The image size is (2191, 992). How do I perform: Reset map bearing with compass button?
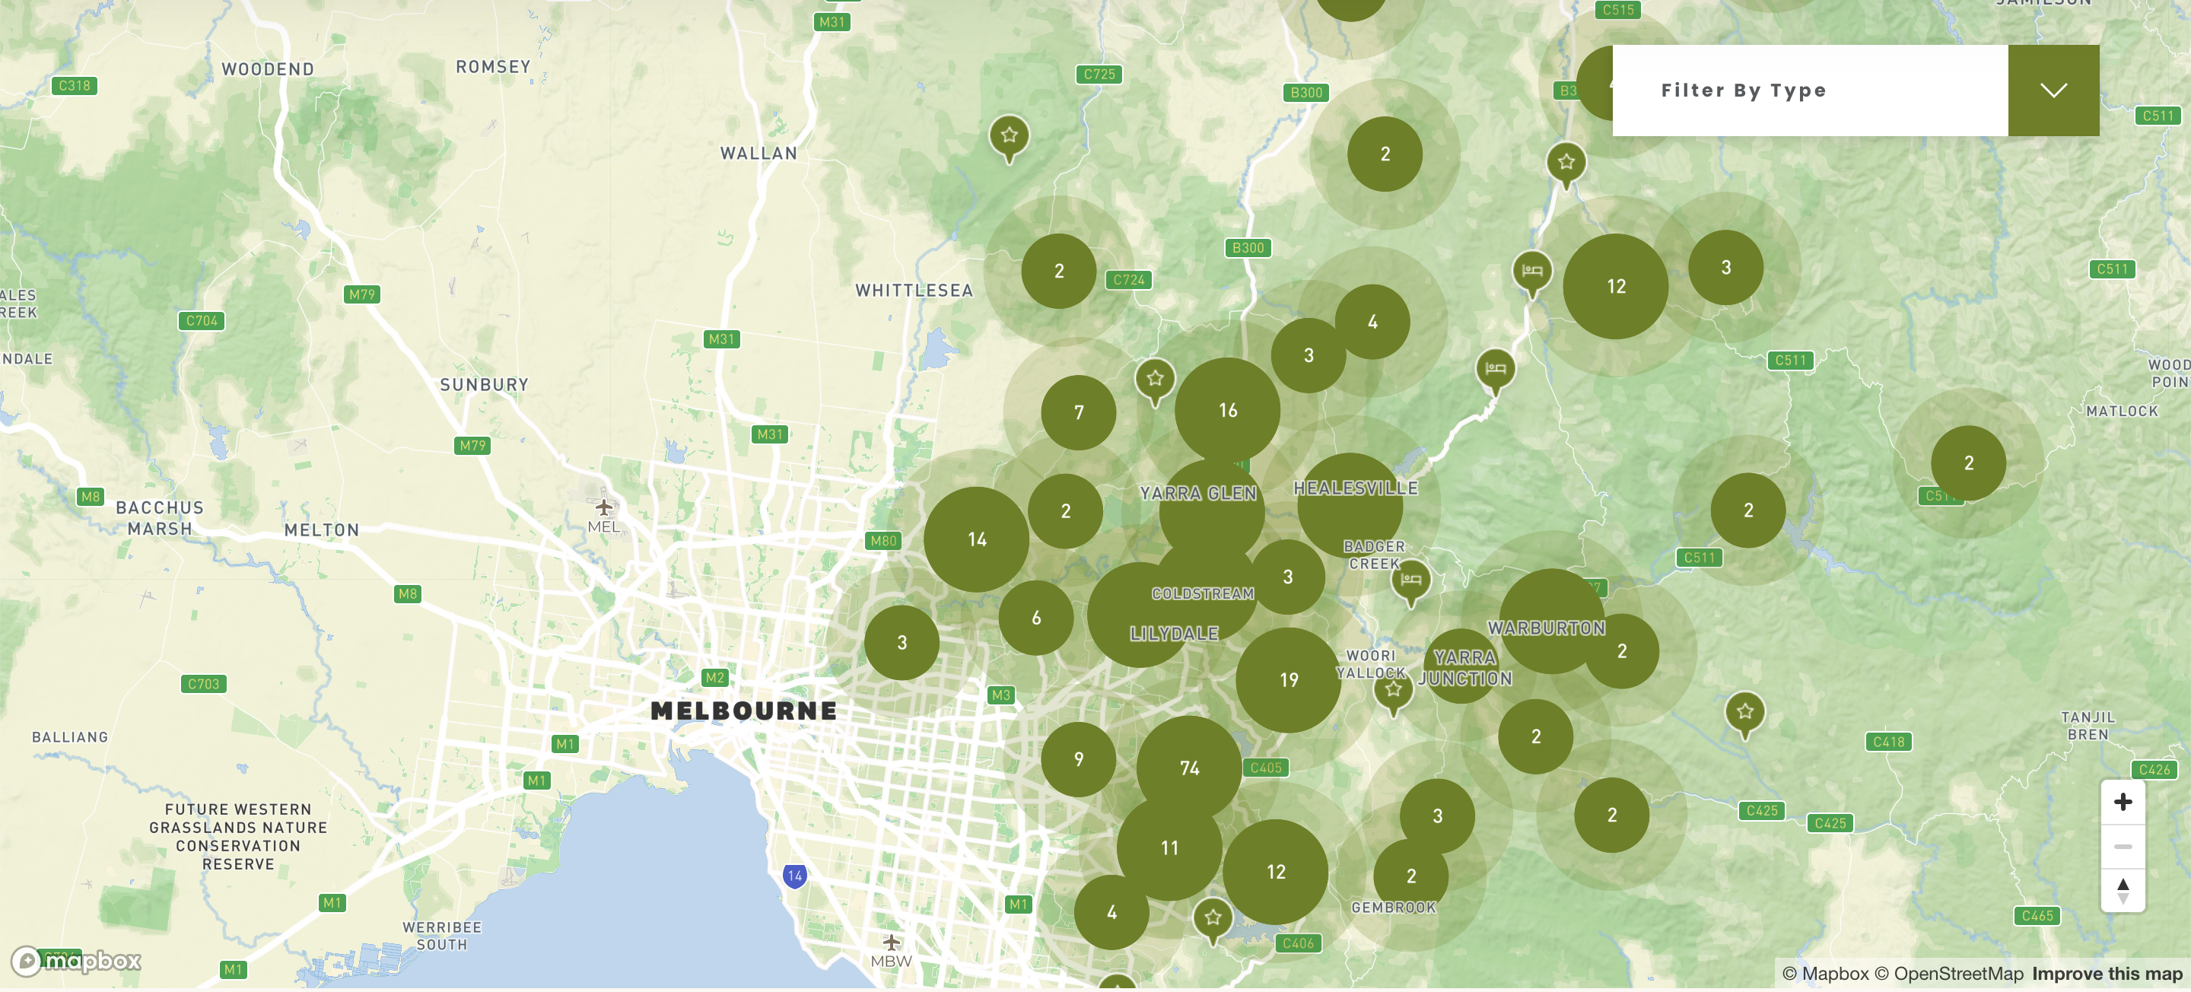[x=2123, y=890]
